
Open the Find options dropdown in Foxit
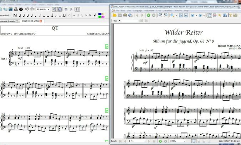[119, 21]
